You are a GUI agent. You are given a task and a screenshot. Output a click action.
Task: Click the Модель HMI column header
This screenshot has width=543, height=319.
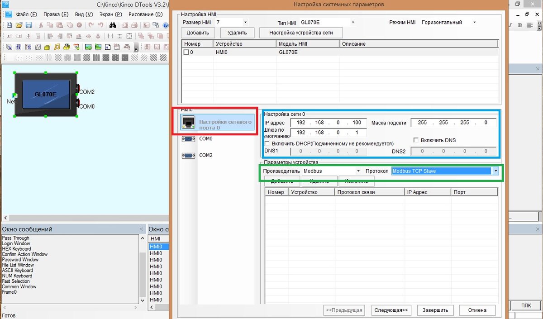pyautogui.click(x=308, y=44)
